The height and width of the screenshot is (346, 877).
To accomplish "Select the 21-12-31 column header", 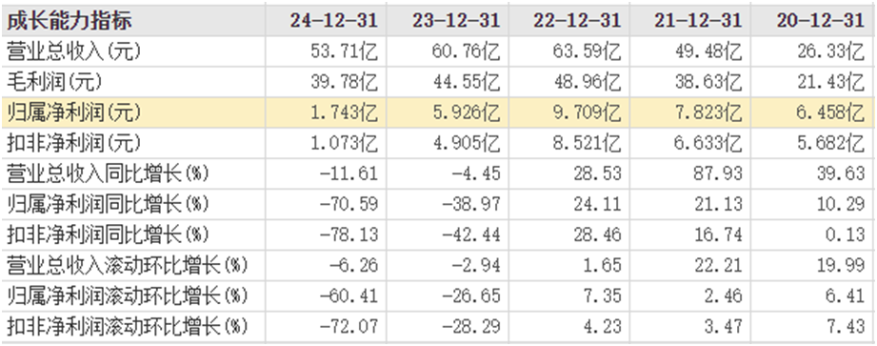I will click(698, 21).
